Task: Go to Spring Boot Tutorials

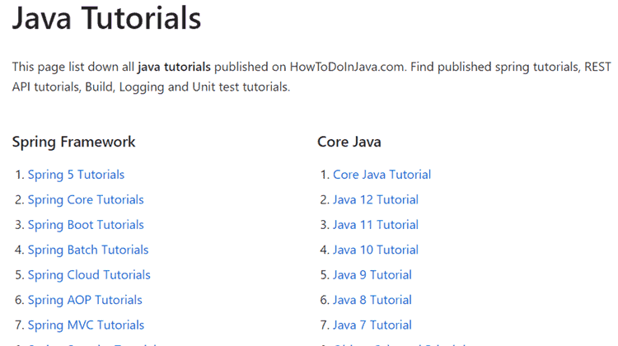Action: point(86,225)
